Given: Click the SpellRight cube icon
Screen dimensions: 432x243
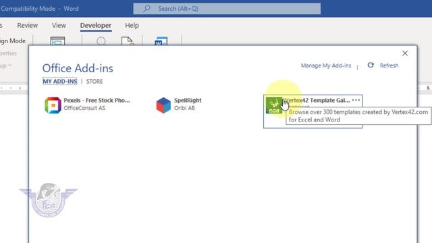Looking at the screenshot, I should (x=163, y=105).
